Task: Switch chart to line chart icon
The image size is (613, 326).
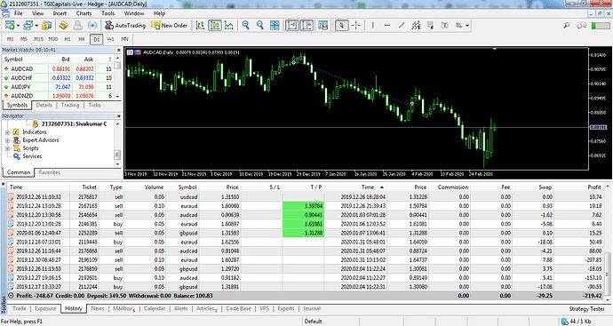Action: [x=229, y=26]
